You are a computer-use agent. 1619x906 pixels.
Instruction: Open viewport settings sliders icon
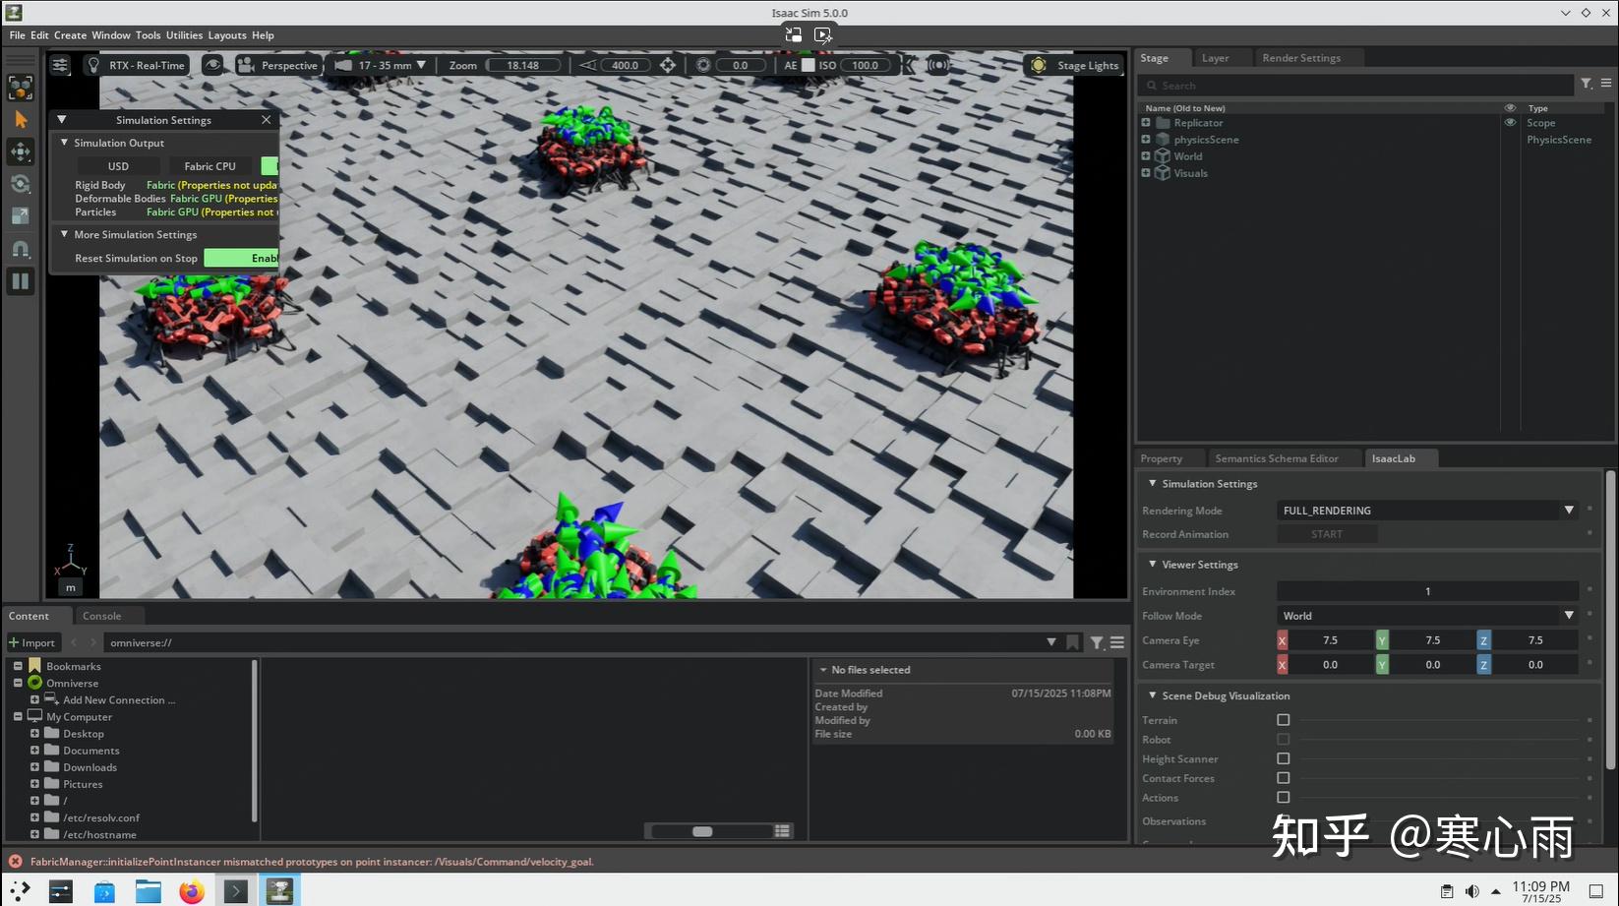[60, 65]
